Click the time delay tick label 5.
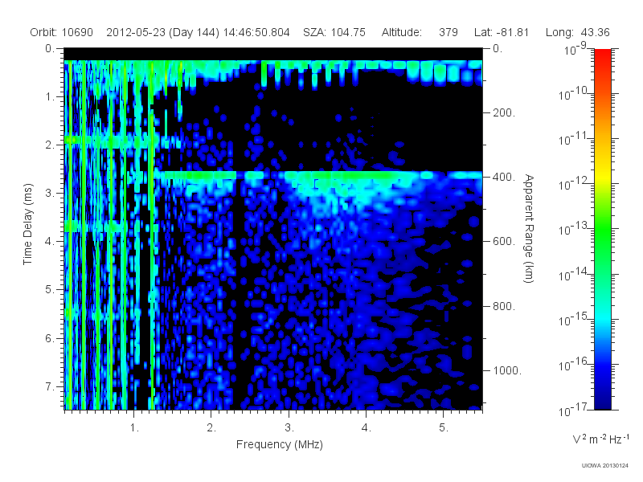This screenshot has width=643, height=482. coord(50,290)
